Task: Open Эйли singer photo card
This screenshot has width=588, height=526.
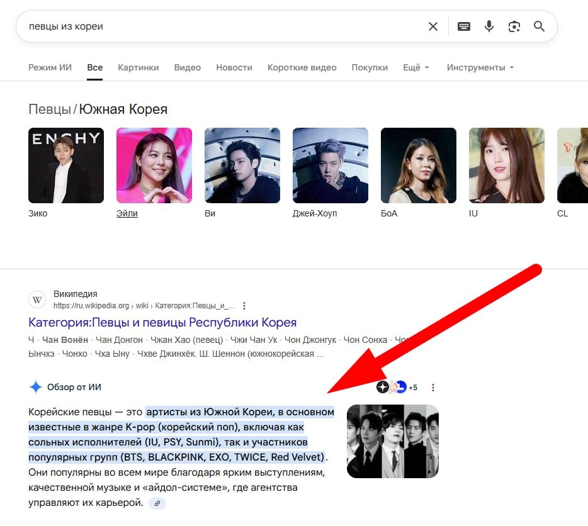Action: pos(154,165)
